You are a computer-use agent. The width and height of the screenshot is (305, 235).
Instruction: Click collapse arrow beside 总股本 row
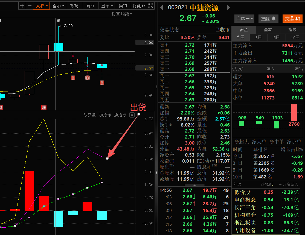point(156,172)
